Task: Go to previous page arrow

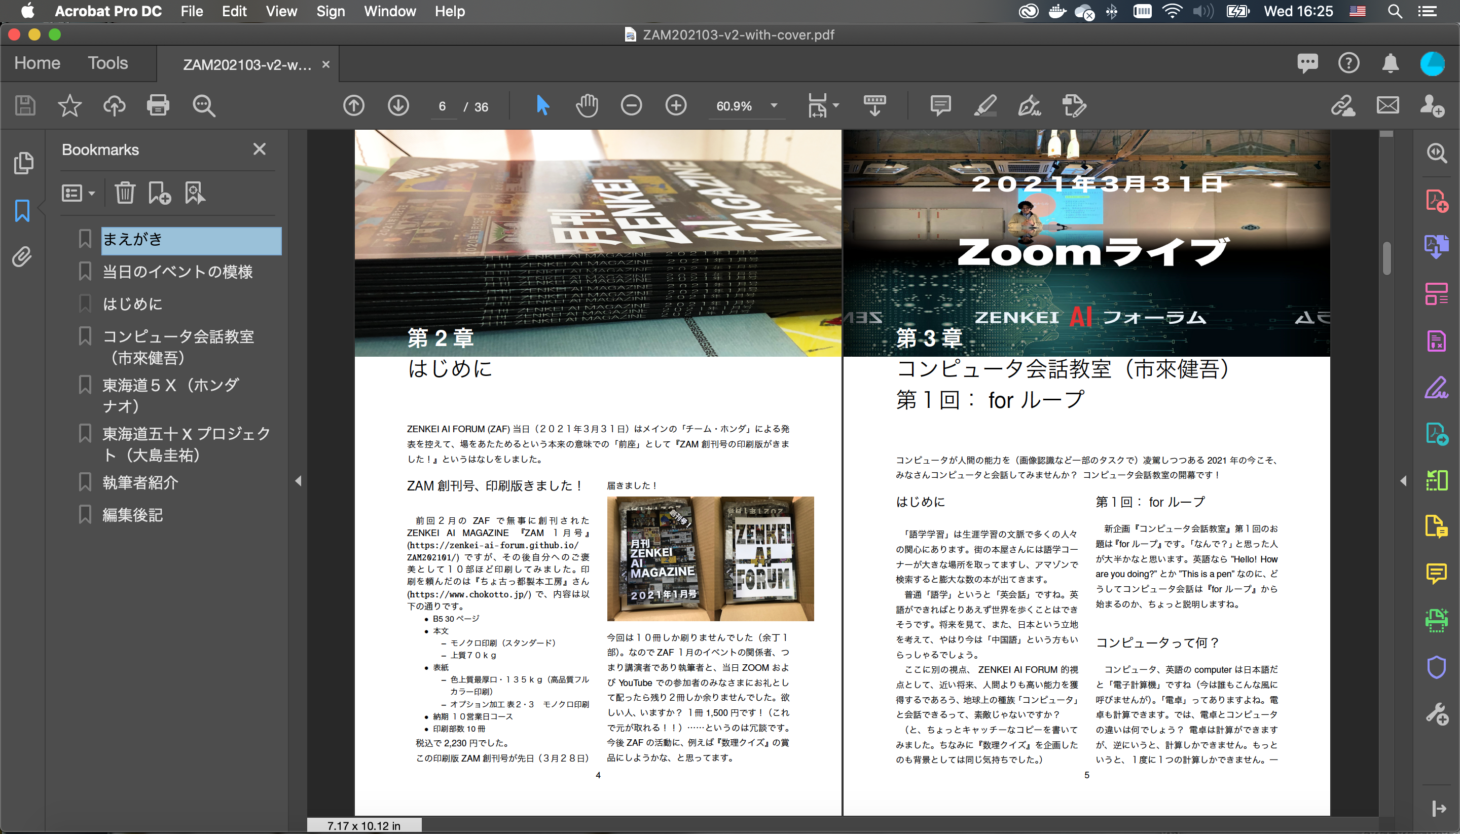Action: [353, 106]
